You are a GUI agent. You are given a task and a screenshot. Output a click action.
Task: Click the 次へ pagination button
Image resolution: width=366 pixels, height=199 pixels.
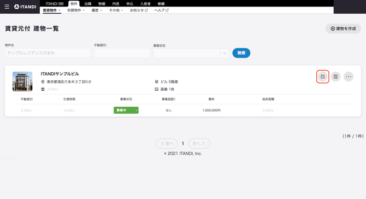[x=199, y=143]
